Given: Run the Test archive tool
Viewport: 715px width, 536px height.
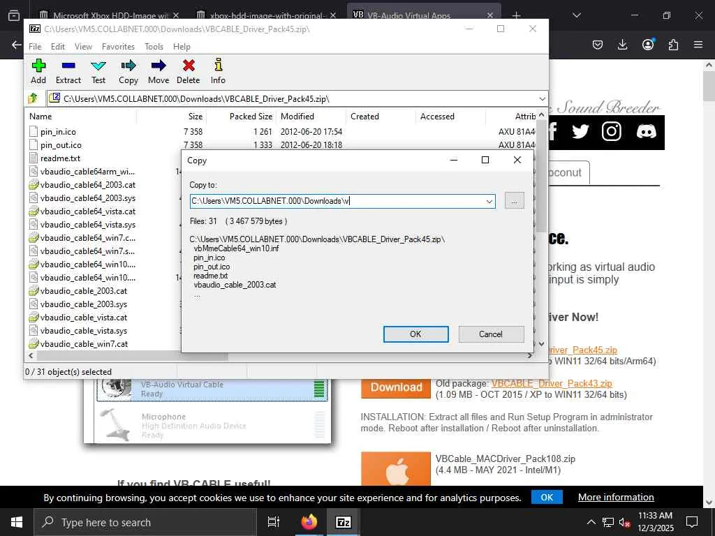Looking at the screenshot, I should click(98, 71).
